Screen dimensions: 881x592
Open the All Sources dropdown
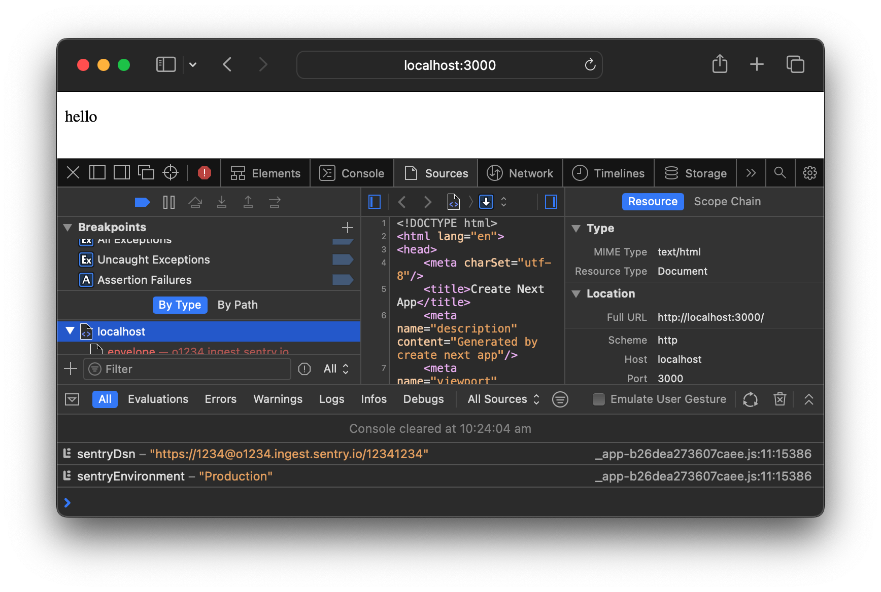point(502,399)
